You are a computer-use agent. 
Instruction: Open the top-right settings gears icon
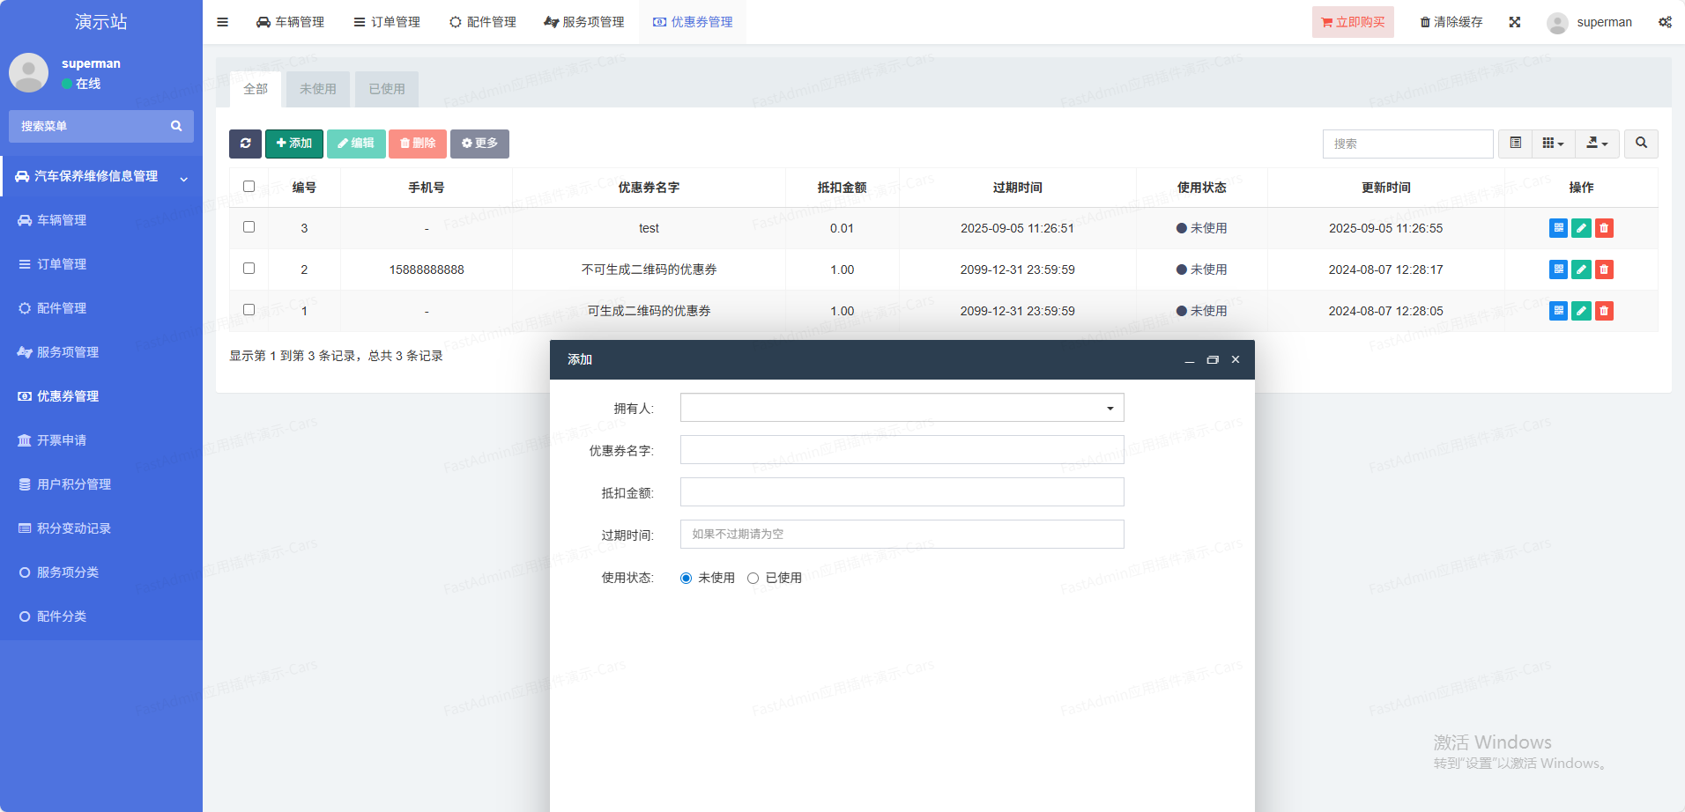tap(1665, 22)
